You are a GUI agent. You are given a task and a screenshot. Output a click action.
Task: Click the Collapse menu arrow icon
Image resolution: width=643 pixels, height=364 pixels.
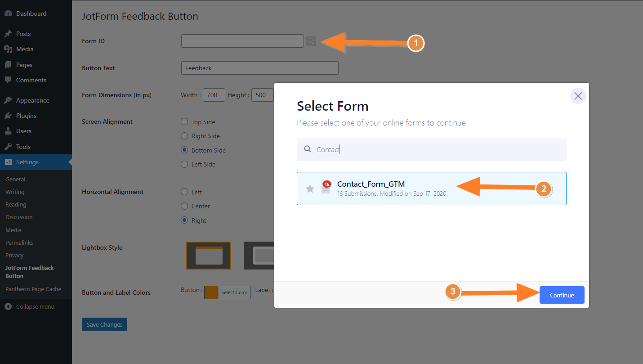click(x=8, y=306)
